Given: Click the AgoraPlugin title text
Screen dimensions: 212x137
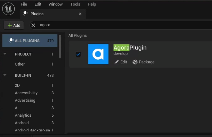Looking at the screenshot, I should (x=130, y=48).
